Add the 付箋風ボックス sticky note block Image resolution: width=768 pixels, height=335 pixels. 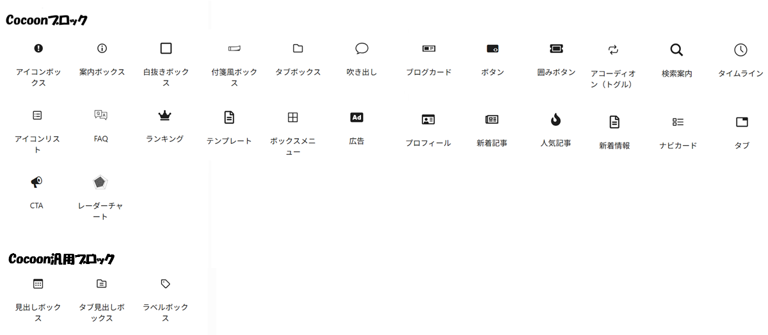(234, 49)
